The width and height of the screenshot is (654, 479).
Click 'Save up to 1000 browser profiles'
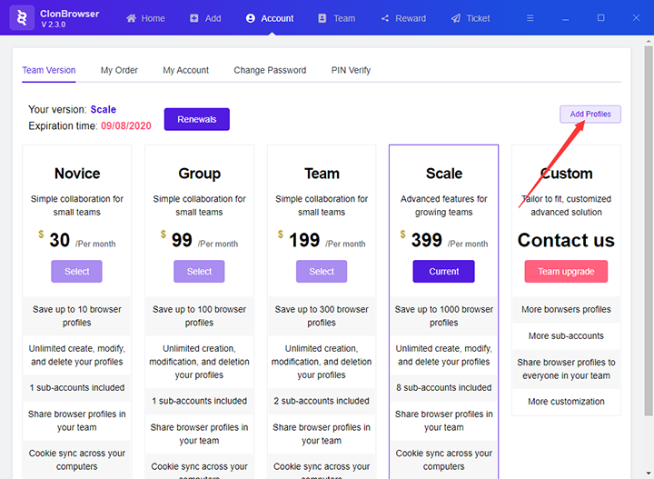(444, 316)
